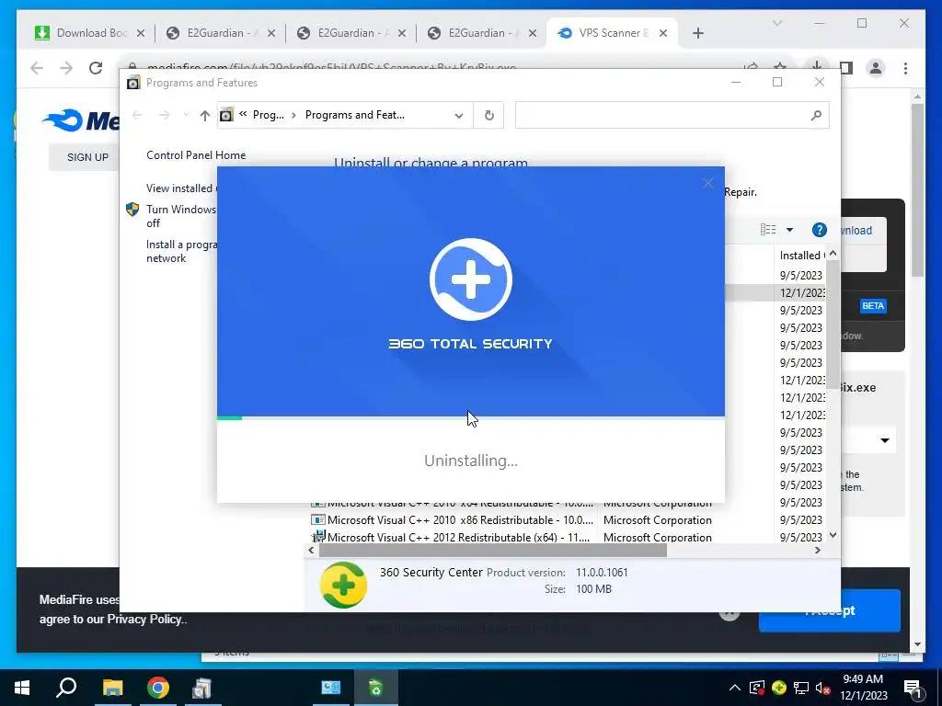Open the notification center icon
This screenshot has height=706, width=942.
[913, 689]
